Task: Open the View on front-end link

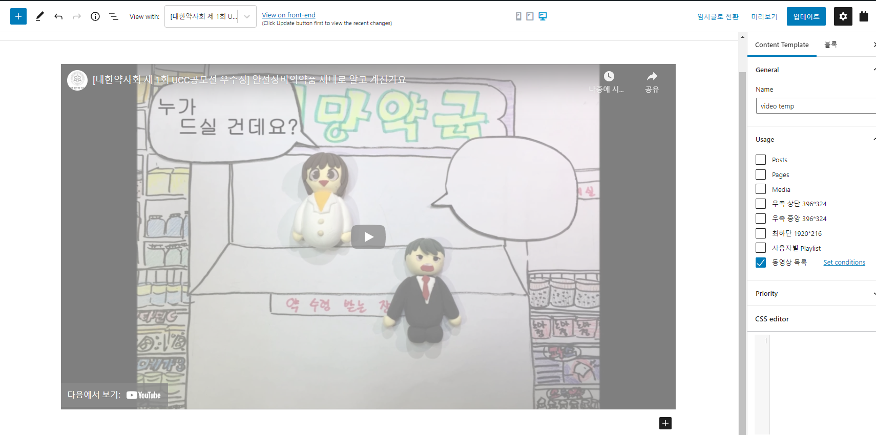Action: coord(288,15)
